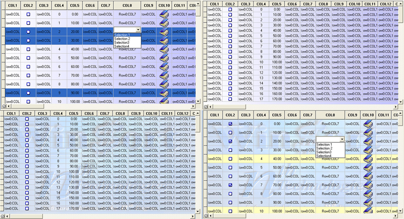Select the outlined COL6 cell in bottom-left row 9

point(89,166)
